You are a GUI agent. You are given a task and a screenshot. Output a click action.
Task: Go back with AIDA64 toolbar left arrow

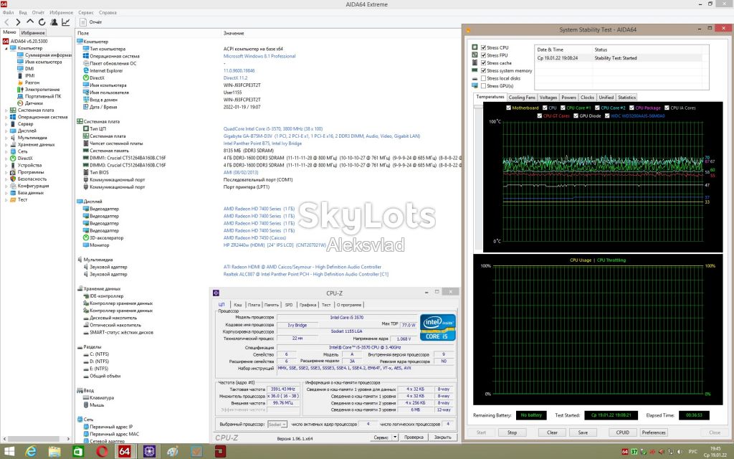[x=6, y=22]
